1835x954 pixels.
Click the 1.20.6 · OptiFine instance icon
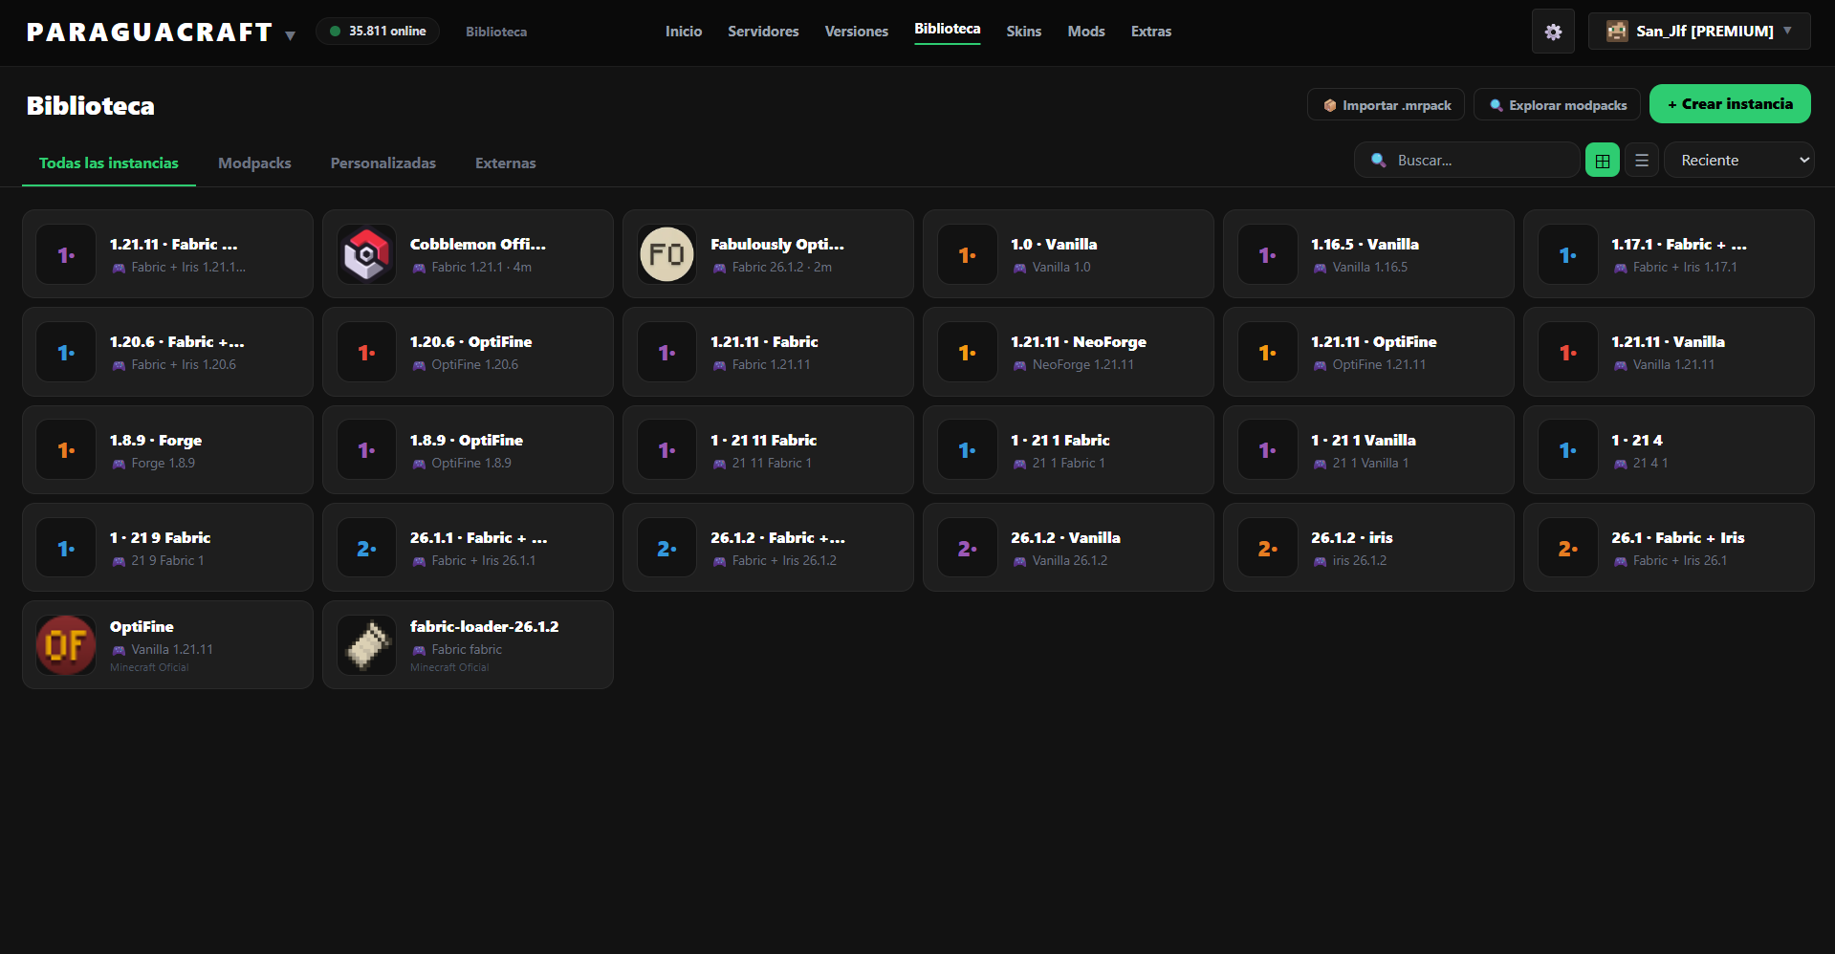[x=366, y=353]
